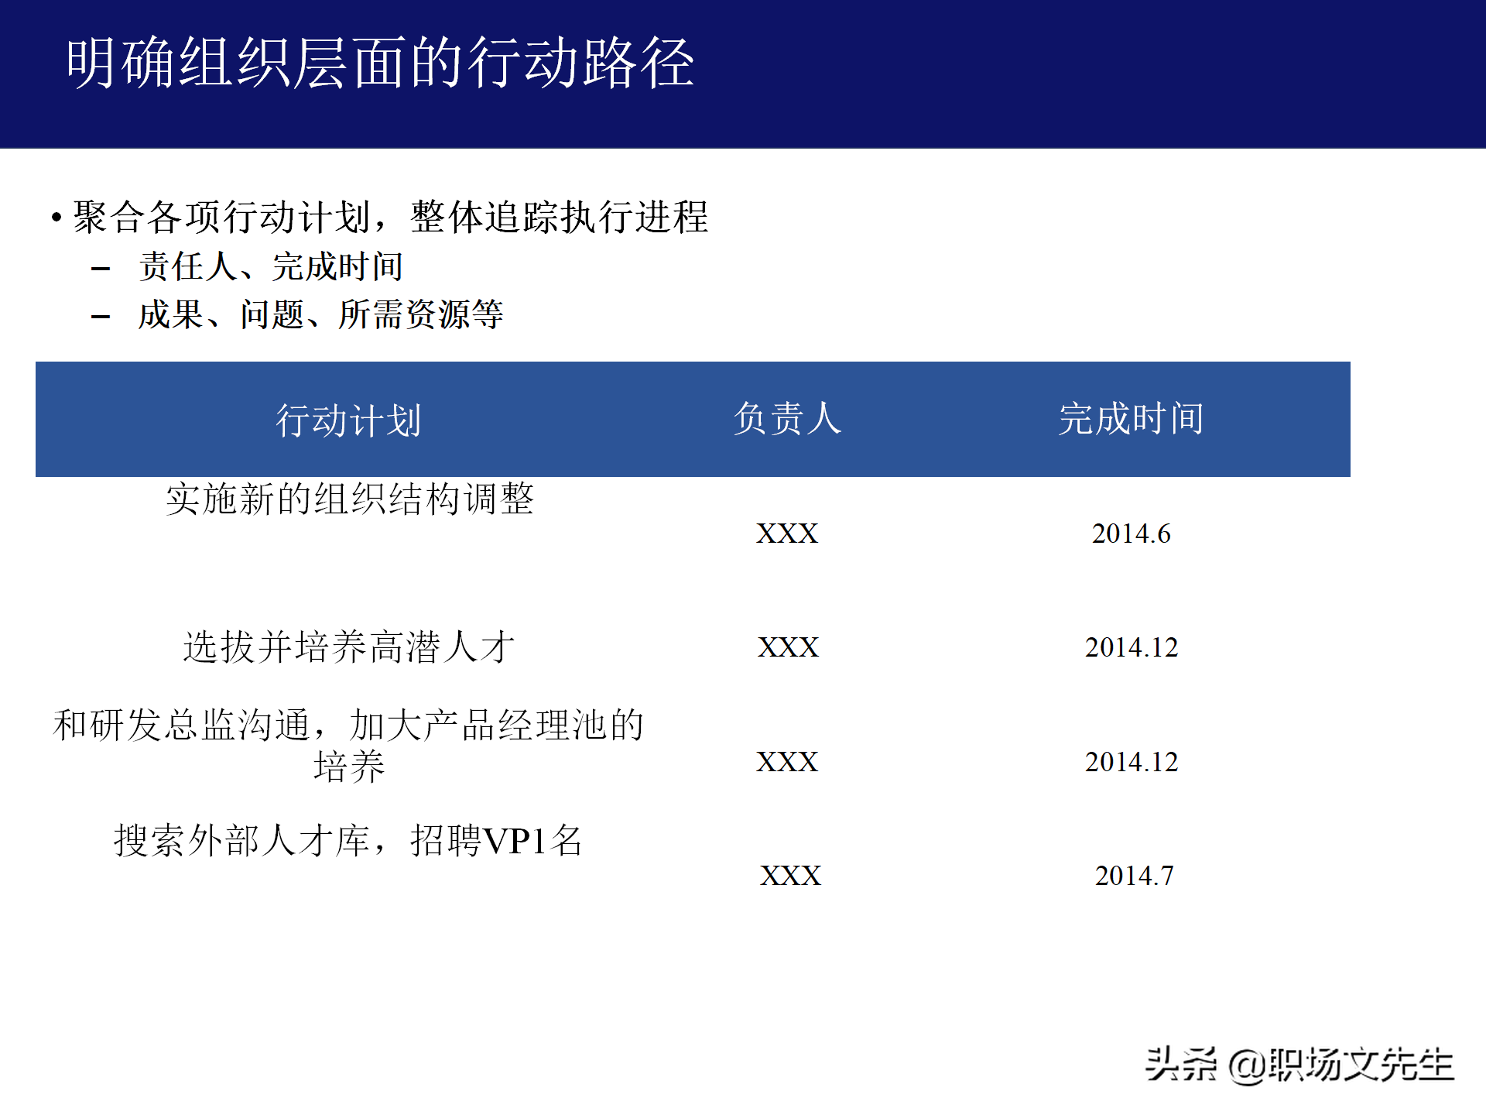
Task: Select the XXX owner in the 2014.6 row
Action: pos(787,533)
